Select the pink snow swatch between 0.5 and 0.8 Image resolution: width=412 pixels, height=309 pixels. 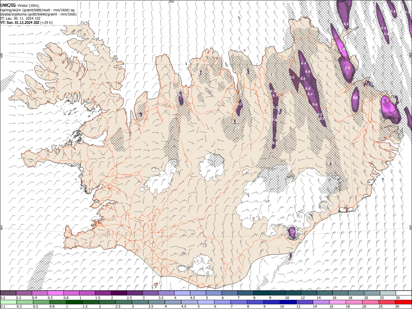coord(55,293)
